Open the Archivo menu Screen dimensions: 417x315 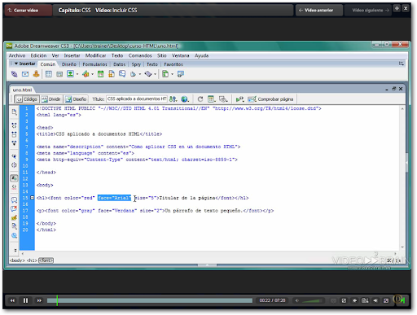click(x=17, y=55)
